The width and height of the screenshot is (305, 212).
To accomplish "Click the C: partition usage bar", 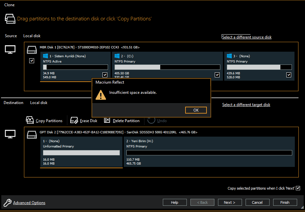I will (167, 67).
